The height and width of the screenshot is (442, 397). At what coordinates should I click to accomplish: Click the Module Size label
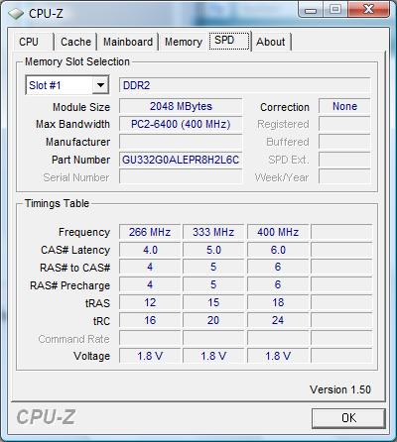pyautogui.click(x=81, y=107)
